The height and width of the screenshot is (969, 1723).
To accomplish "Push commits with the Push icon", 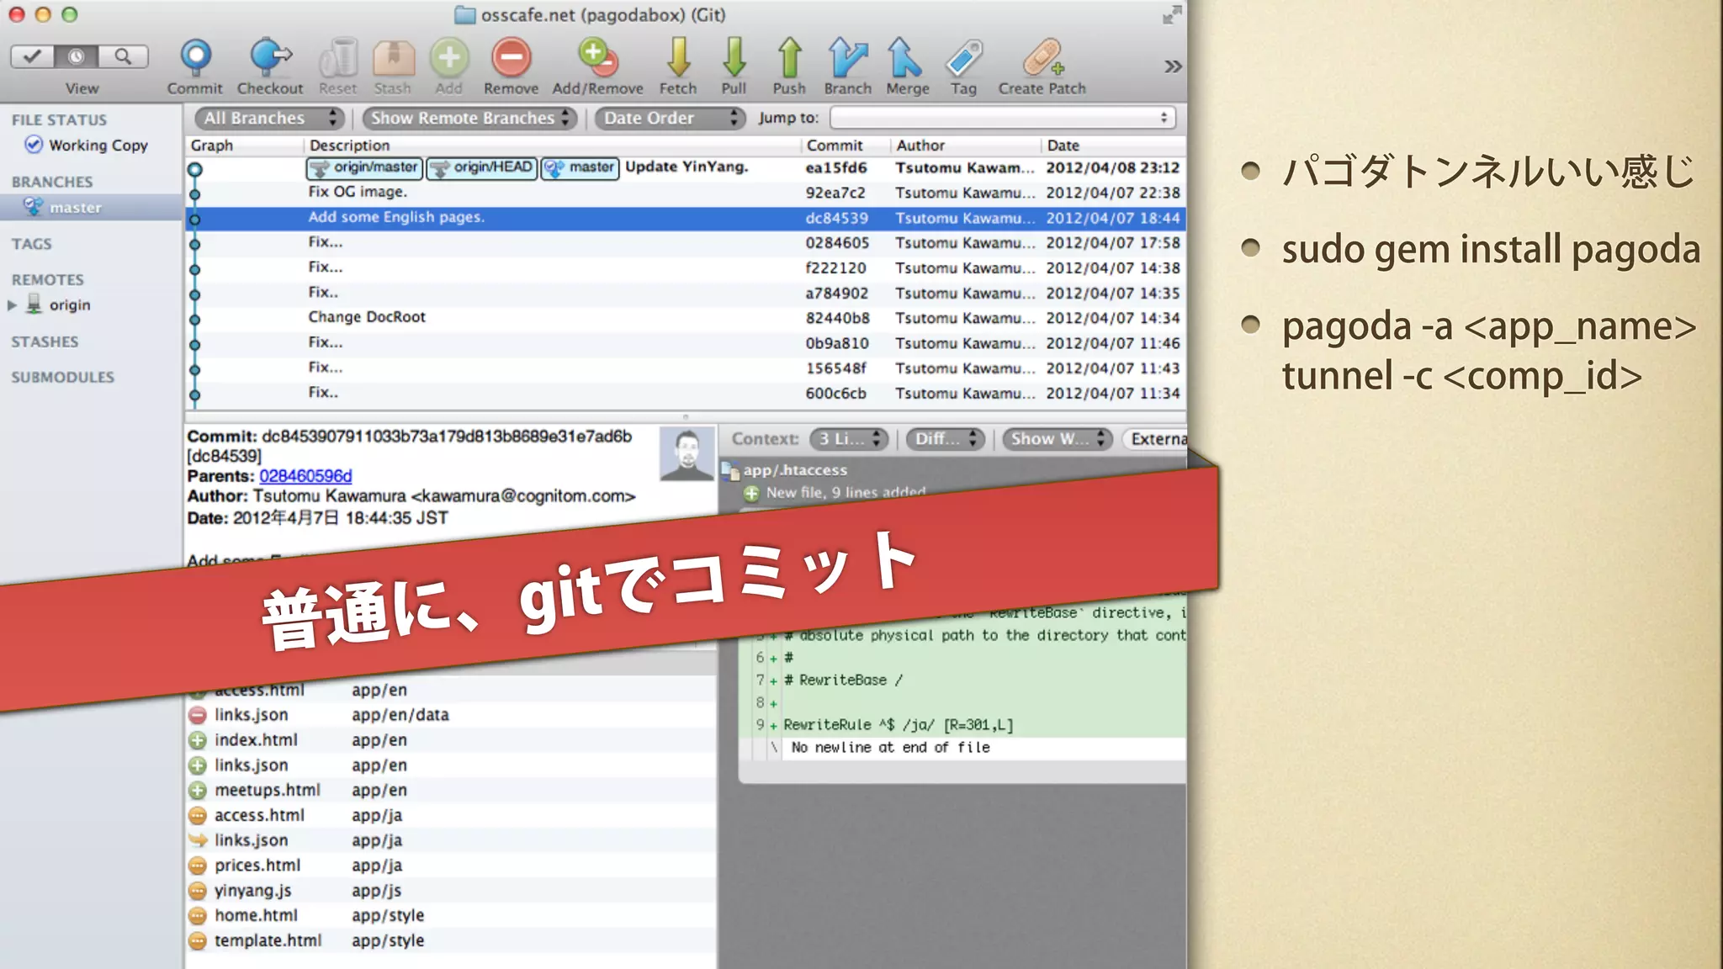I will [789, 58].
